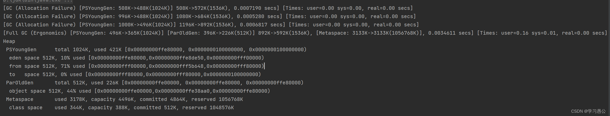Click the Heap heading line
Screen dimensions: 610x116
click(x=9, y=41)
